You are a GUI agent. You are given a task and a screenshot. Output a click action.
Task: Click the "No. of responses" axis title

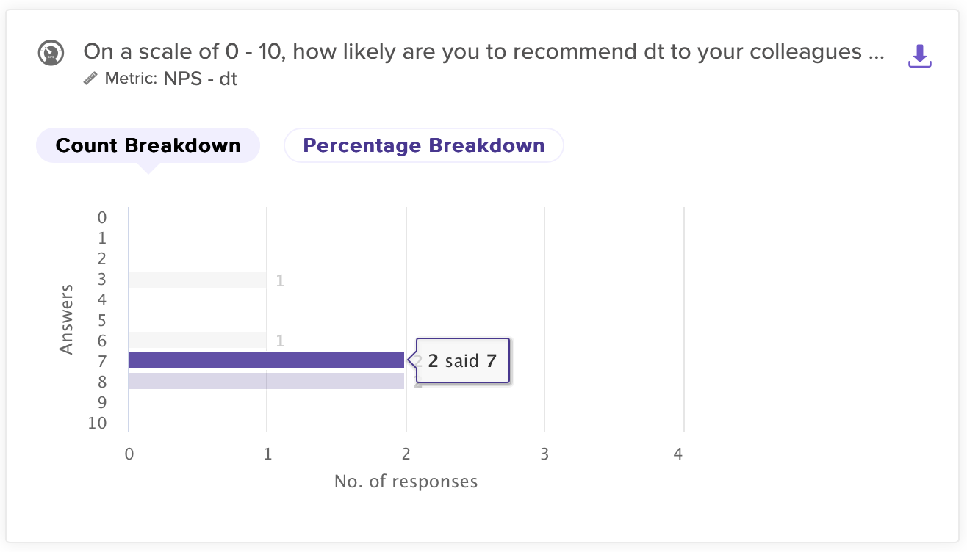pyautogui.click(x=406, y=482)
